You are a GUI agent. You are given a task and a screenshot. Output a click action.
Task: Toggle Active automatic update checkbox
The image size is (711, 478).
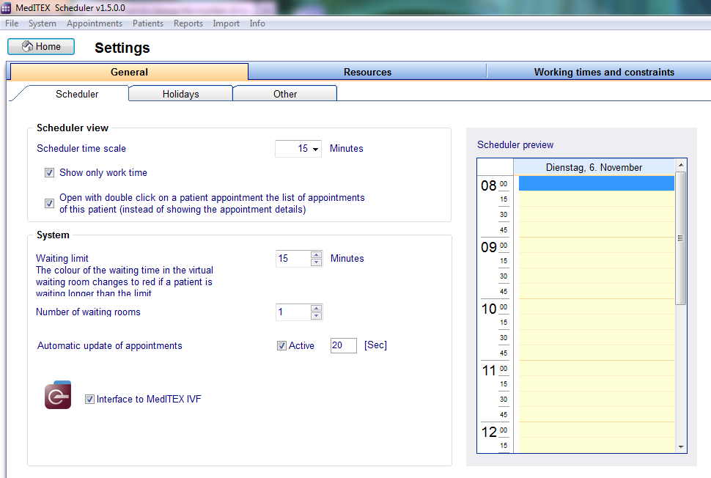281,346
